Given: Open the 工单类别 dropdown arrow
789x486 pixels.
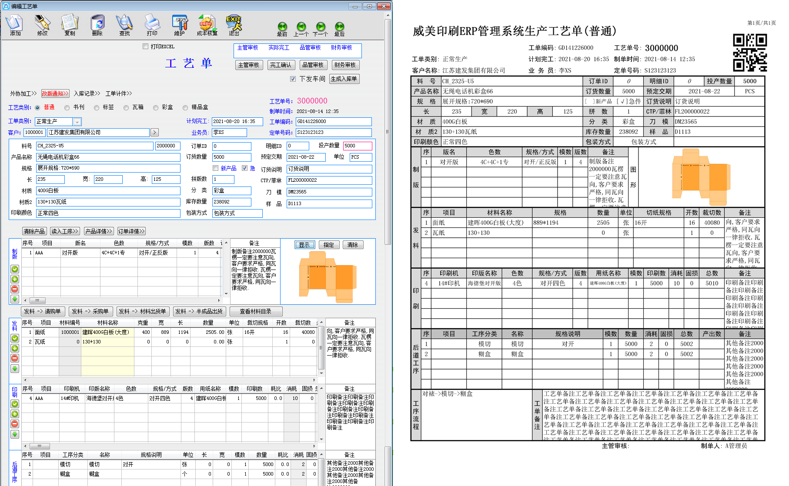Looking at the screenshot, I should pyautogui.click(x=77, y=122).
